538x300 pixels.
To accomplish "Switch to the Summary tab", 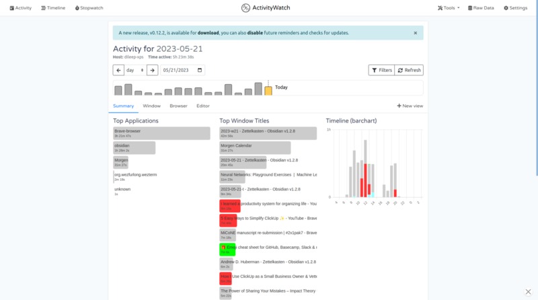I will (124, 106).
